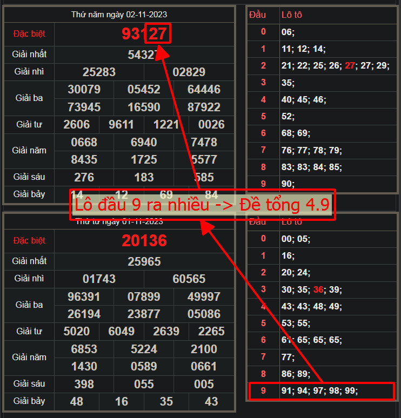Viewport: 401px width, 418px height.
Task: Click the fourth prize number 2606
Action: 77,125
